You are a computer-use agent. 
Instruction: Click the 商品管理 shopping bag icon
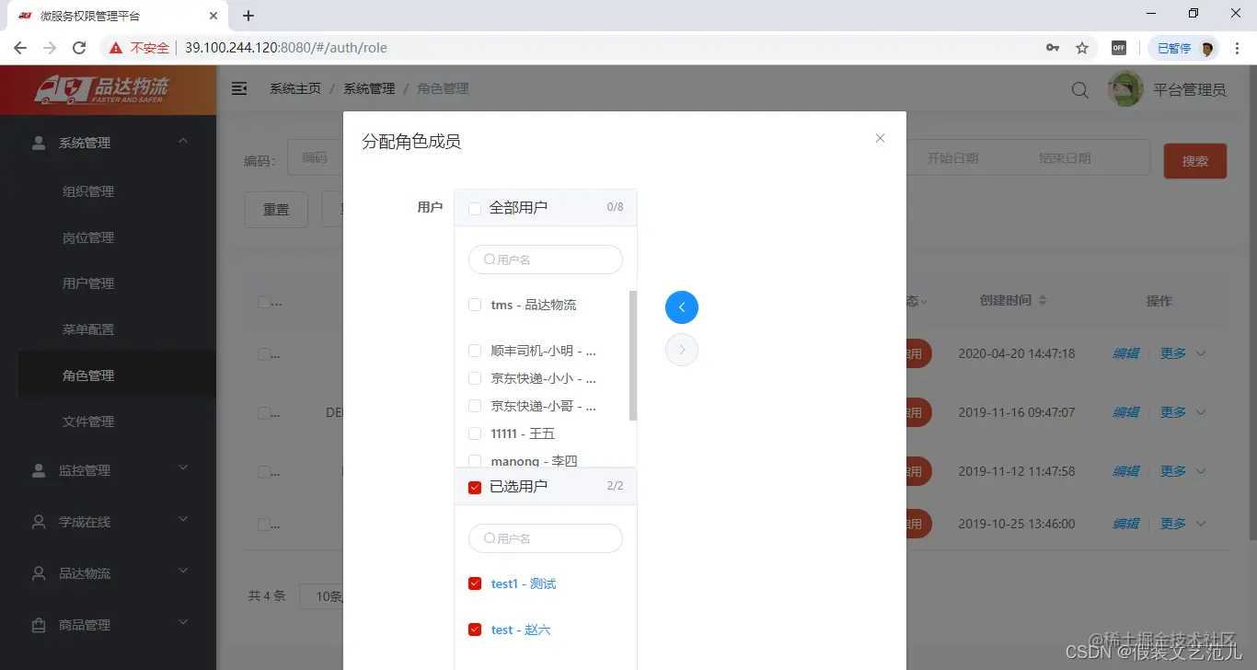pyautogui.click(x=38, y=625)
